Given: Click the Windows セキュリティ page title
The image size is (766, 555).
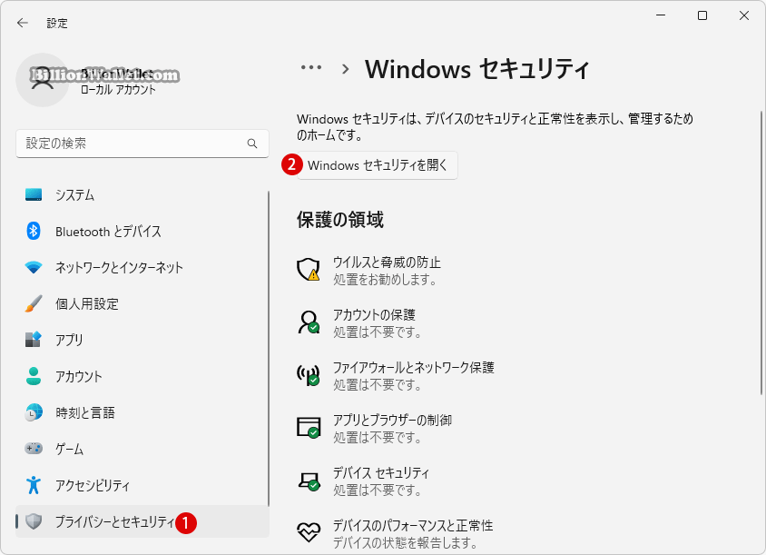Looking at the screenshot, I should point(477,68).
